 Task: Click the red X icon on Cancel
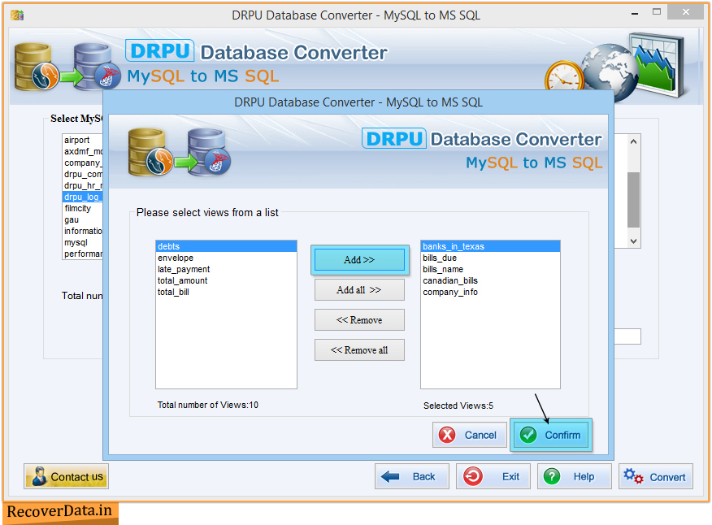447,435
